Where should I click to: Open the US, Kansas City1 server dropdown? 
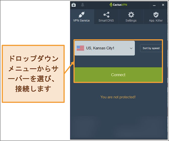(x=105, y=48)
